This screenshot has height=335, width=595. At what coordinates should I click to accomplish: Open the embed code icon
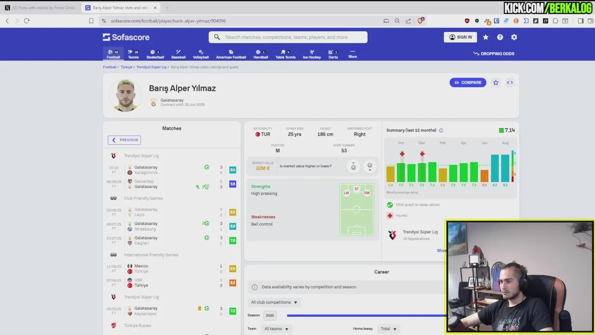(x=510, y=82)
